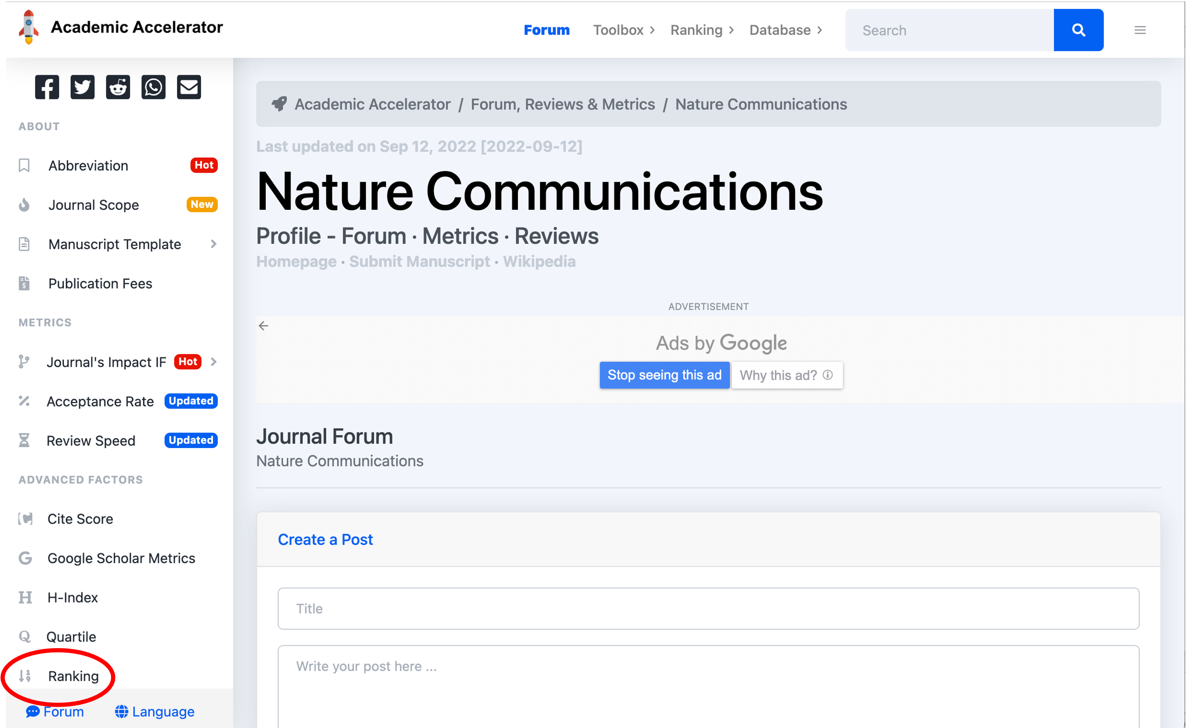Viewport: 1187px width, 728px height.
Task: Open the Forum tab in top navigation
Action: (x=546, y=30)
